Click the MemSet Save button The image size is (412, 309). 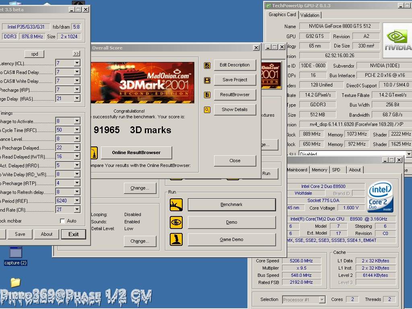pyautogui.click(x=20, y=234)
